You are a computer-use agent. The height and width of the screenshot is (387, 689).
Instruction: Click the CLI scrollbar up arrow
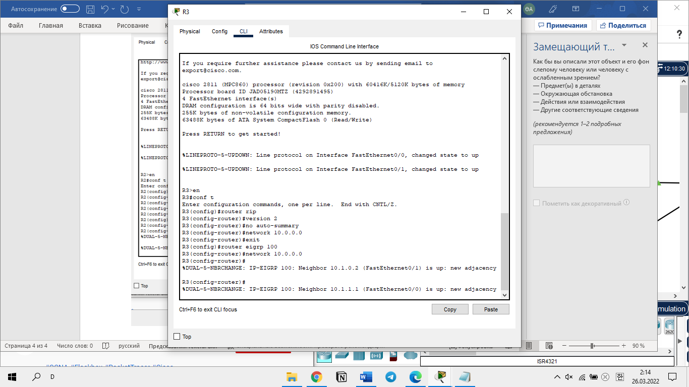505,58
